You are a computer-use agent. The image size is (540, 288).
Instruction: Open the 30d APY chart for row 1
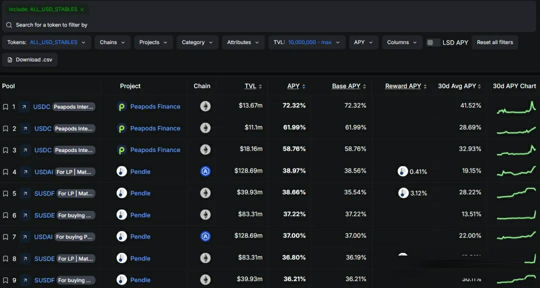tap(516, 107)
